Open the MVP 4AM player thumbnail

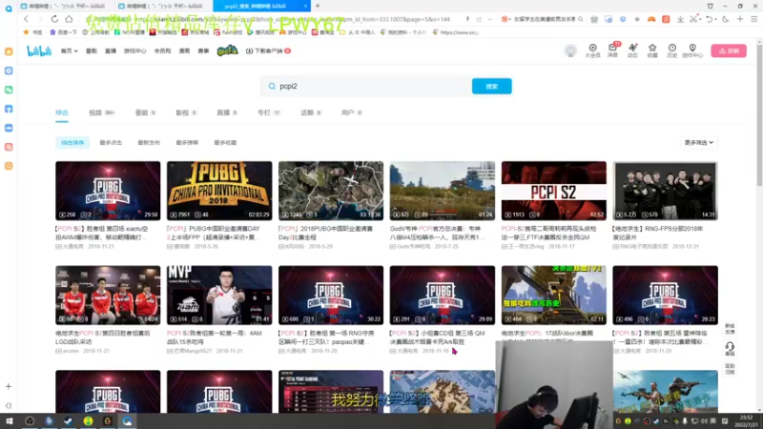click(x=219, y=295)
